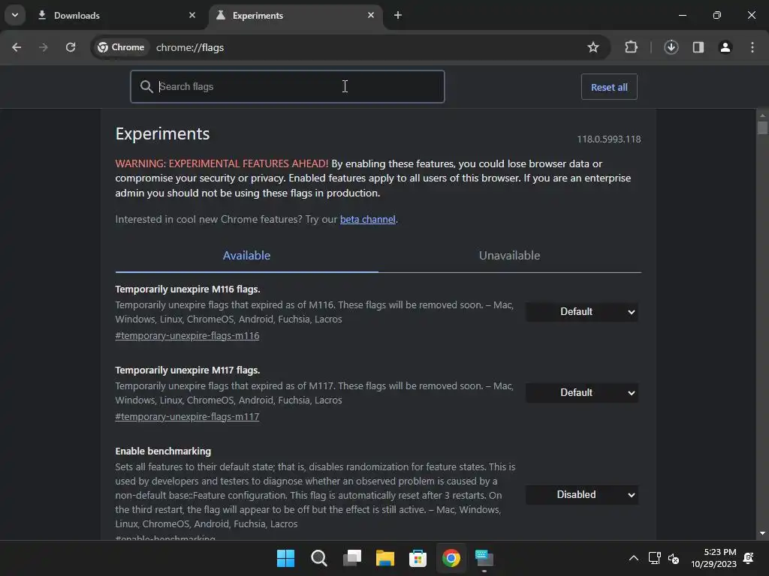Click the search magnifier in flags box

[146, 87]
